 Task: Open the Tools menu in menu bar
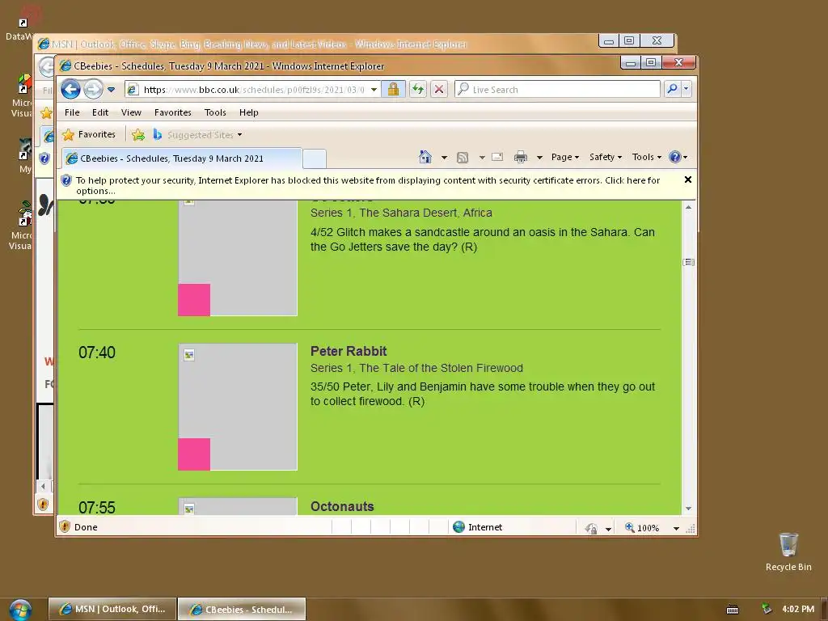tap(215, 112)
